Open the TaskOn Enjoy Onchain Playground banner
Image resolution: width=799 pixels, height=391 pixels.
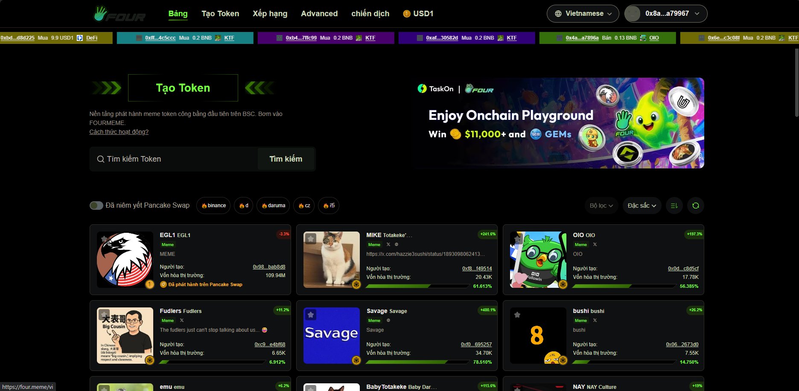[x=559, y=123]
